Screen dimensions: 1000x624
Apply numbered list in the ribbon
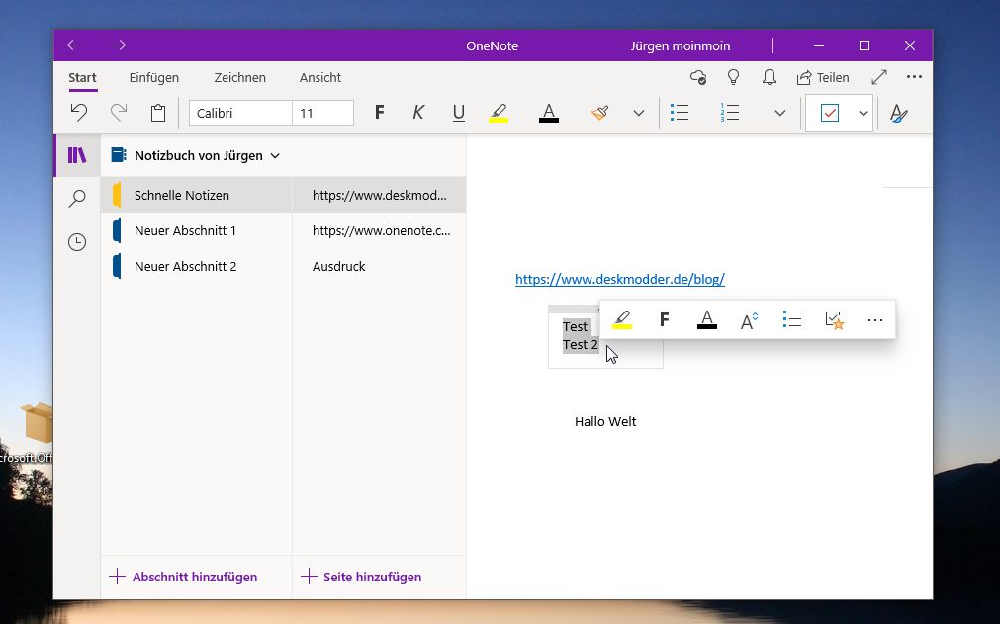[x=730, y=113]
